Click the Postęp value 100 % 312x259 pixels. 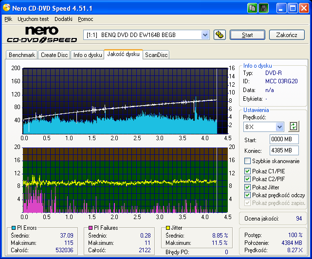click(x=295, y=235)
